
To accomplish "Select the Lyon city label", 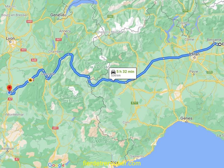I will 10,38.
